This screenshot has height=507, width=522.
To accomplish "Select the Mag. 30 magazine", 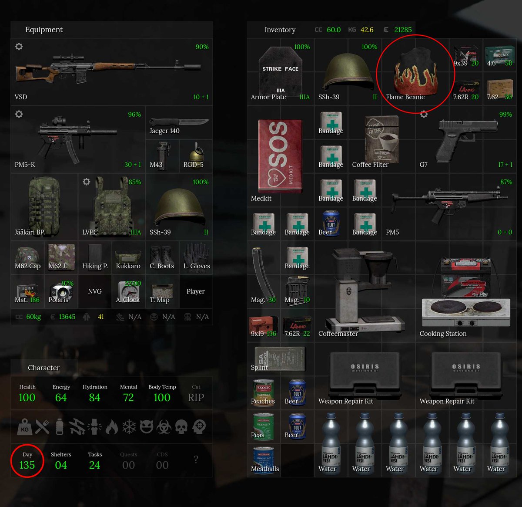I will pyautogui.click(x=264, y=274).
